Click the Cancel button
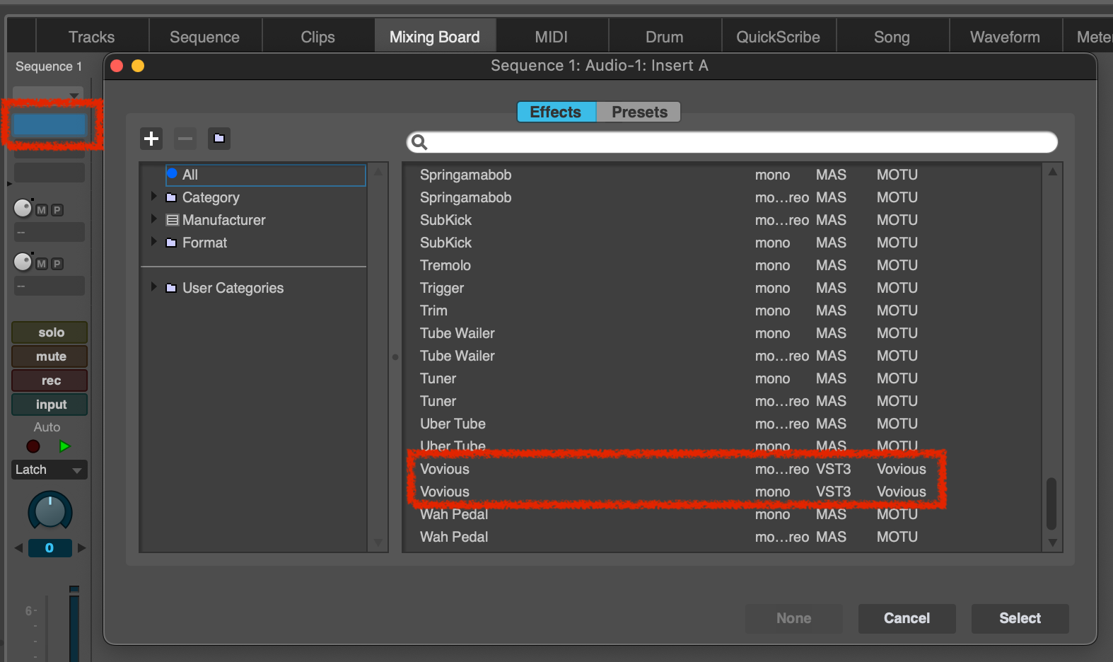Viewport: 1113px width, 662px height. point(907,618)
